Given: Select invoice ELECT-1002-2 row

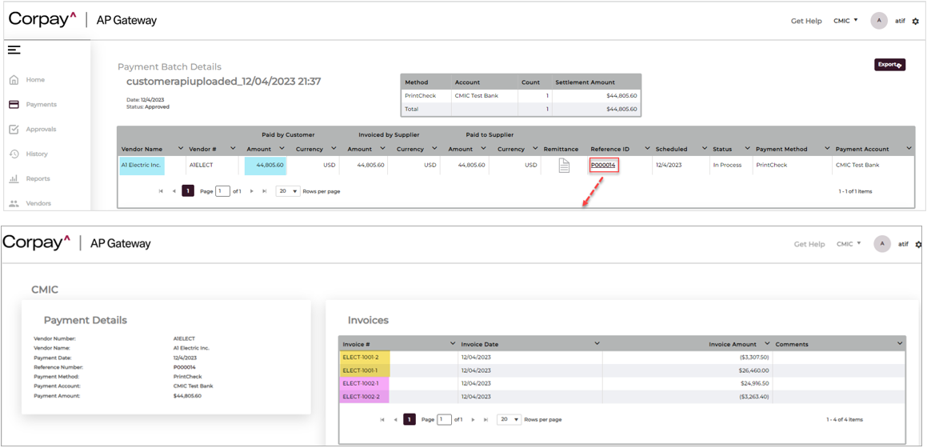Looking at the screenshot, I should (622, 397).
